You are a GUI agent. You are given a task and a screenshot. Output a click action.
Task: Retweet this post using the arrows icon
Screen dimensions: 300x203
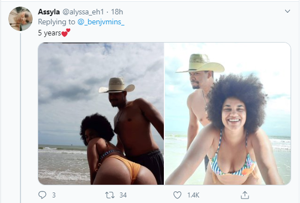(x=110, y=195)
